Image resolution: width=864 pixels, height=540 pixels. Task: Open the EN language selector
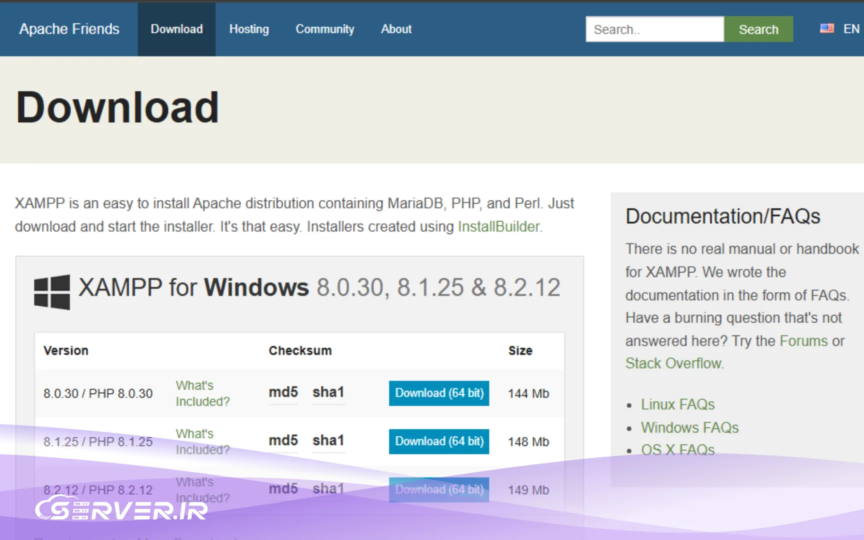[851, 29]
